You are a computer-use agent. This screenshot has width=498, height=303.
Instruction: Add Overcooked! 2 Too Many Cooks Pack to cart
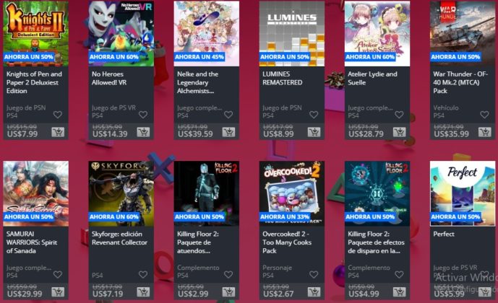point(314,292)
